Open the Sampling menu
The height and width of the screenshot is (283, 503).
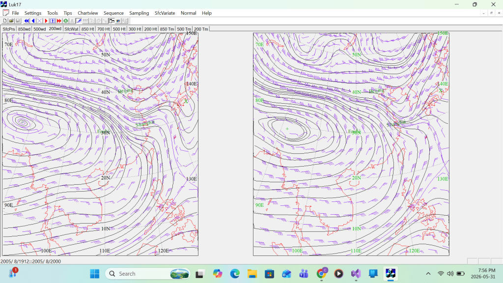(139, 13)
